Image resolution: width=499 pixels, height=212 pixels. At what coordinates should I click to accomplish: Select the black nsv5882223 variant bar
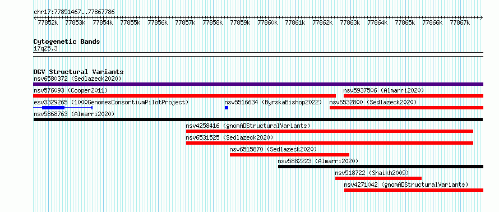click(x=381, y=167)
